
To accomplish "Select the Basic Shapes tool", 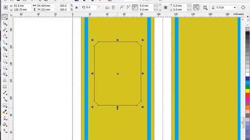I will click(x=5, y=74).
